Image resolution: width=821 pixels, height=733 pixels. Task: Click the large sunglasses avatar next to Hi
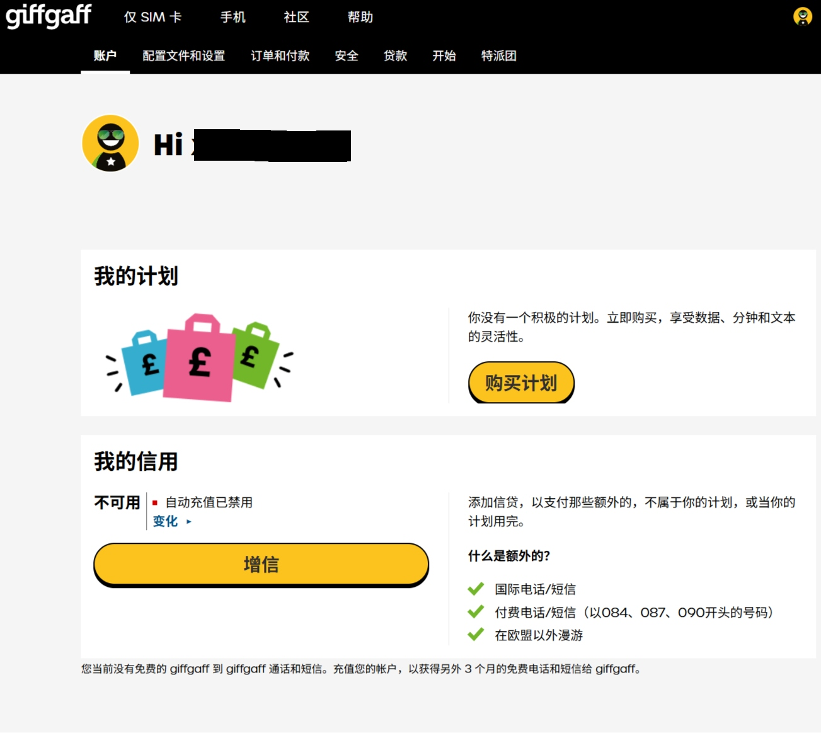tap(110, 143)
